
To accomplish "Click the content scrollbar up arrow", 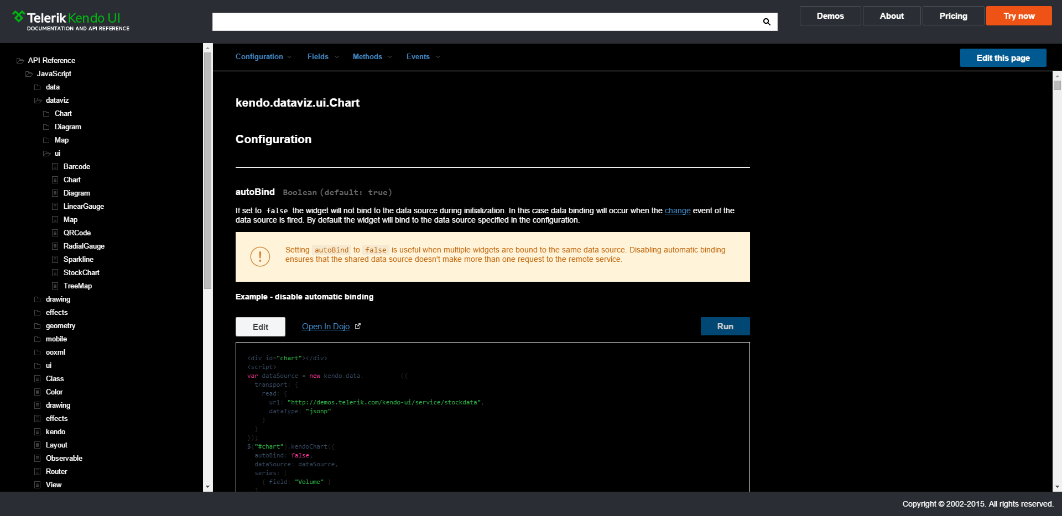I will click(x=1058, y=76).
